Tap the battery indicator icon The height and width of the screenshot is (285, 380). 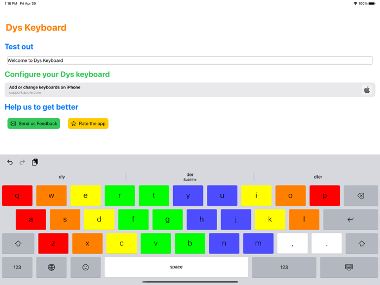[x=372, y=3]
